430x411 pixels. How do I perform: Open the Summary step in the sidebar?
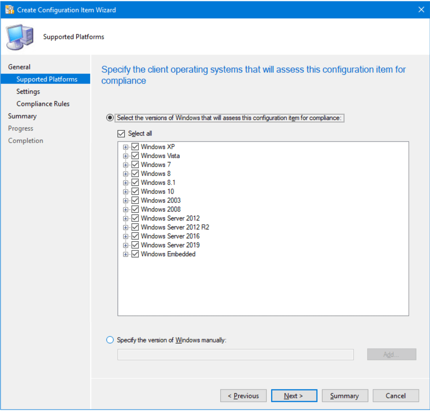click(22, 116)
